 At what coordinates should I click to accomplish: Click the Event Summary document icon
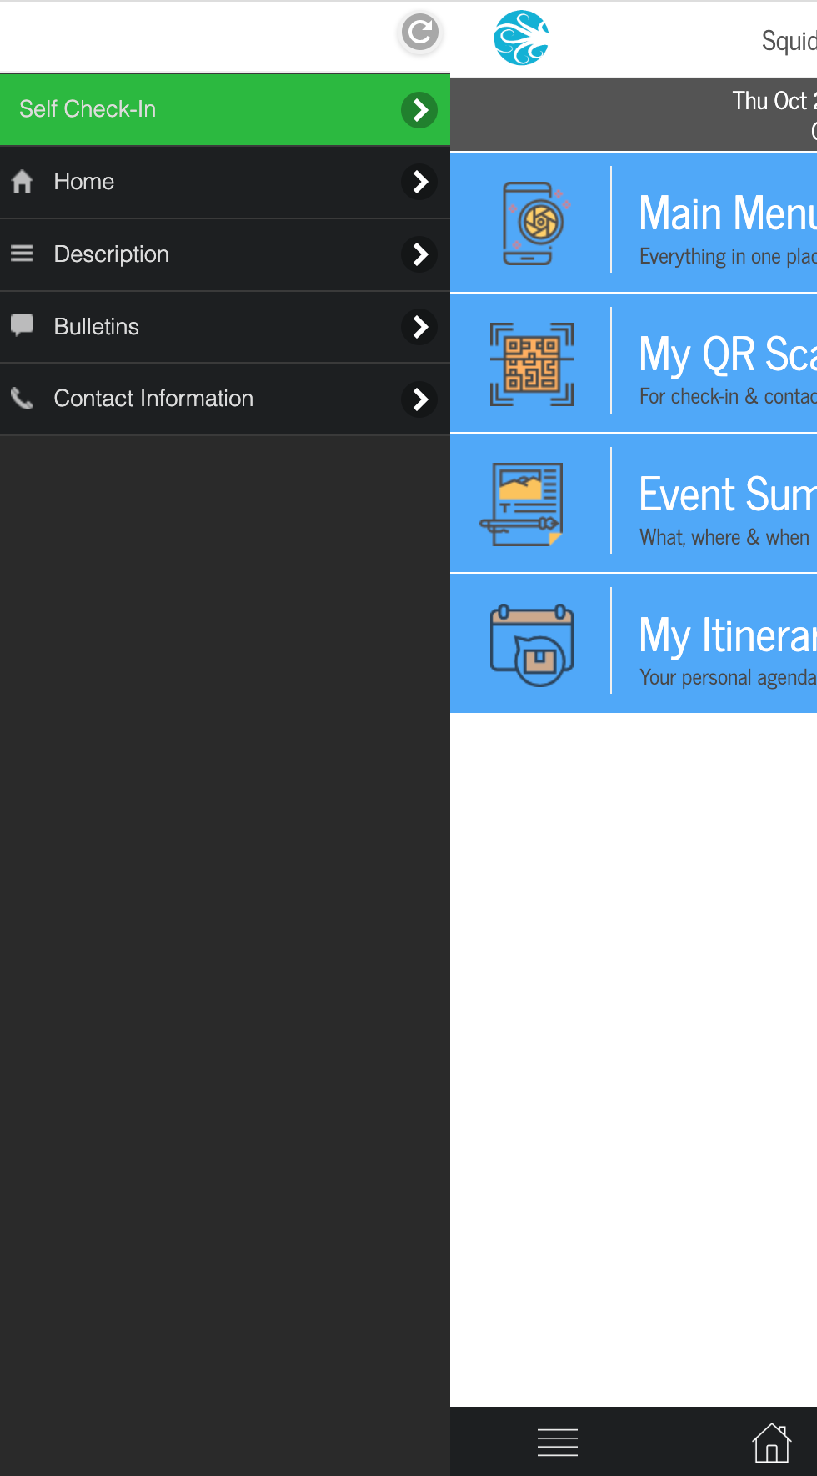[523, 504]
